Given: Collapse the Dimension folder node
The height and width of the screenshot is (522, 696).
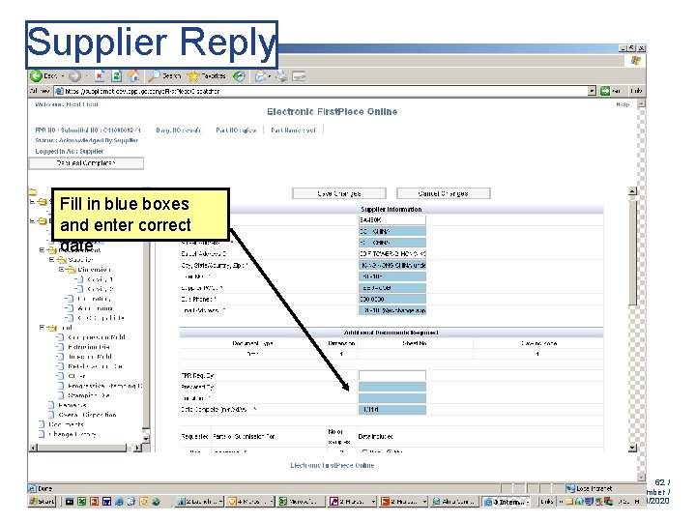Looking at the screenshot, I should (61, 270).
